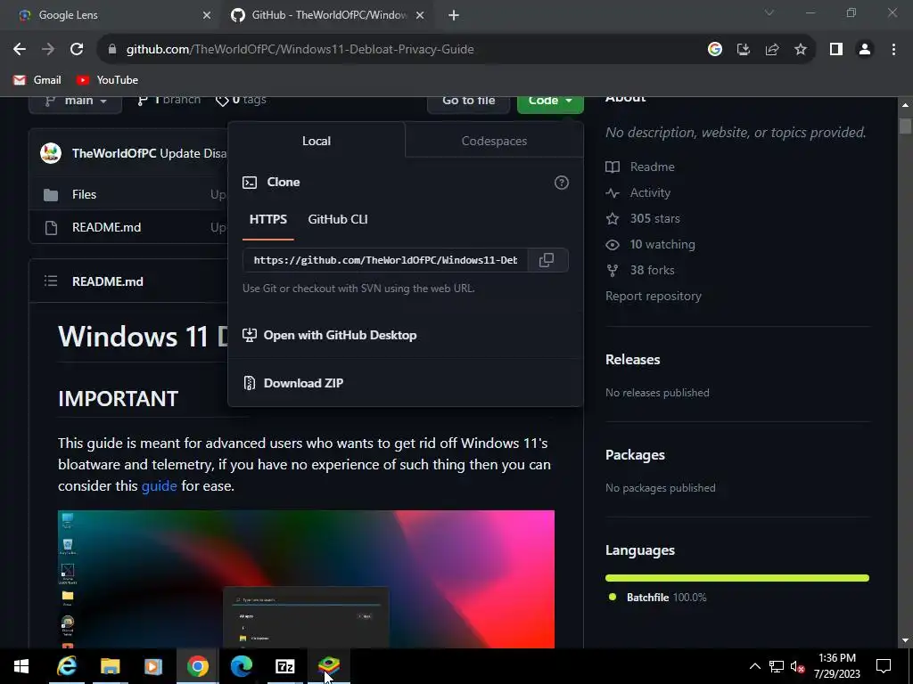Image resolution: width=913 pixels, height=684 pixels.
Task: View the 305 stars list
Action: (643, 219)
